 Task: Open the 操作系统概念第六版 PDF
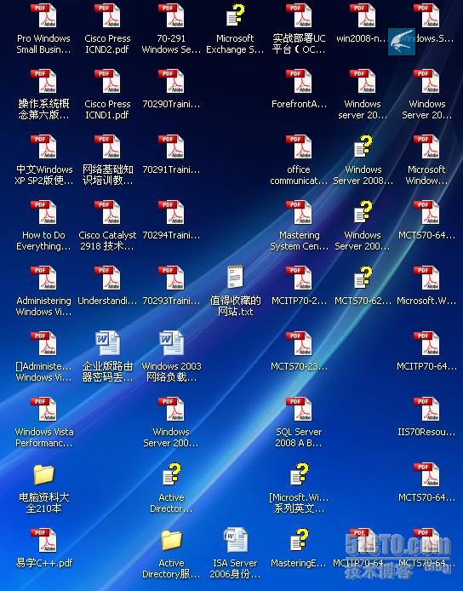[x=43, y=82]
